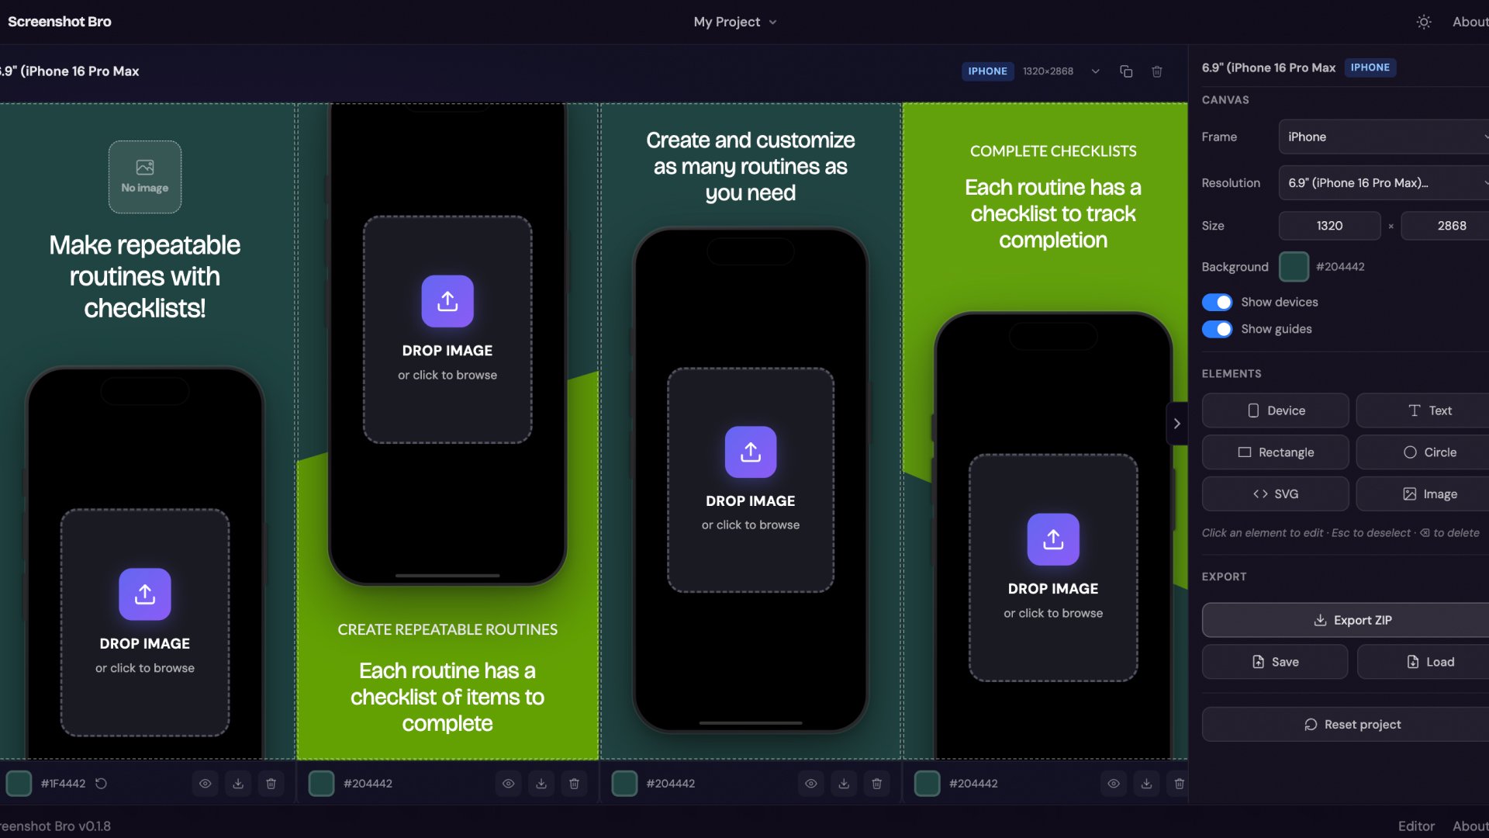This screenshot has width=1489, height=838.
Task: Click the upload icon in the first phone
Action: point(145,594)
